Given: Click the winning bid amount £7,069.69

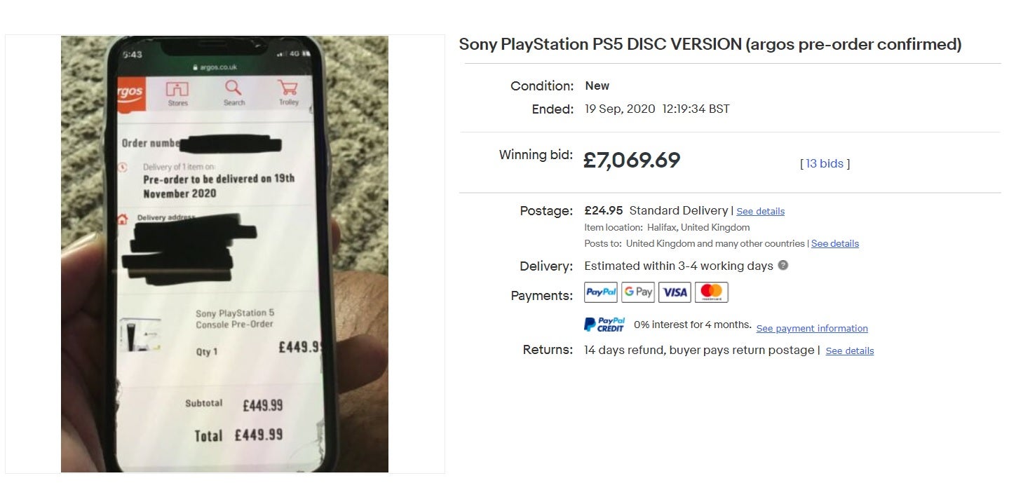Looking at the screenshot, I should pyautogui.click(x=632, y=161).
